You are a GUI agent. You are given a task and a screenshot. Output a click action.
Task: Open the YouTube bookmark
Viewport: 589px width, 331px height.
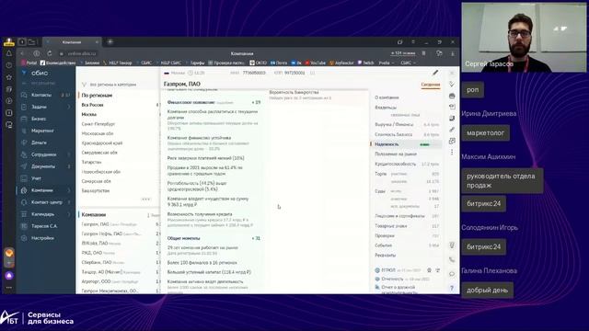tap(315, 63)
